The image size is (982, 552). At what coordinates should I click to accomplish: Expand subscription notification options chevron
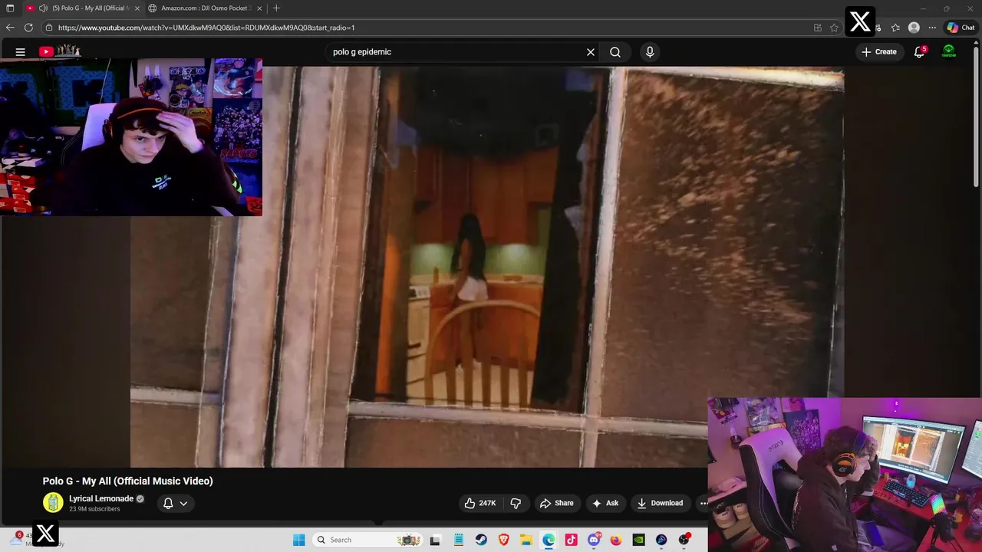click(183, 504)
